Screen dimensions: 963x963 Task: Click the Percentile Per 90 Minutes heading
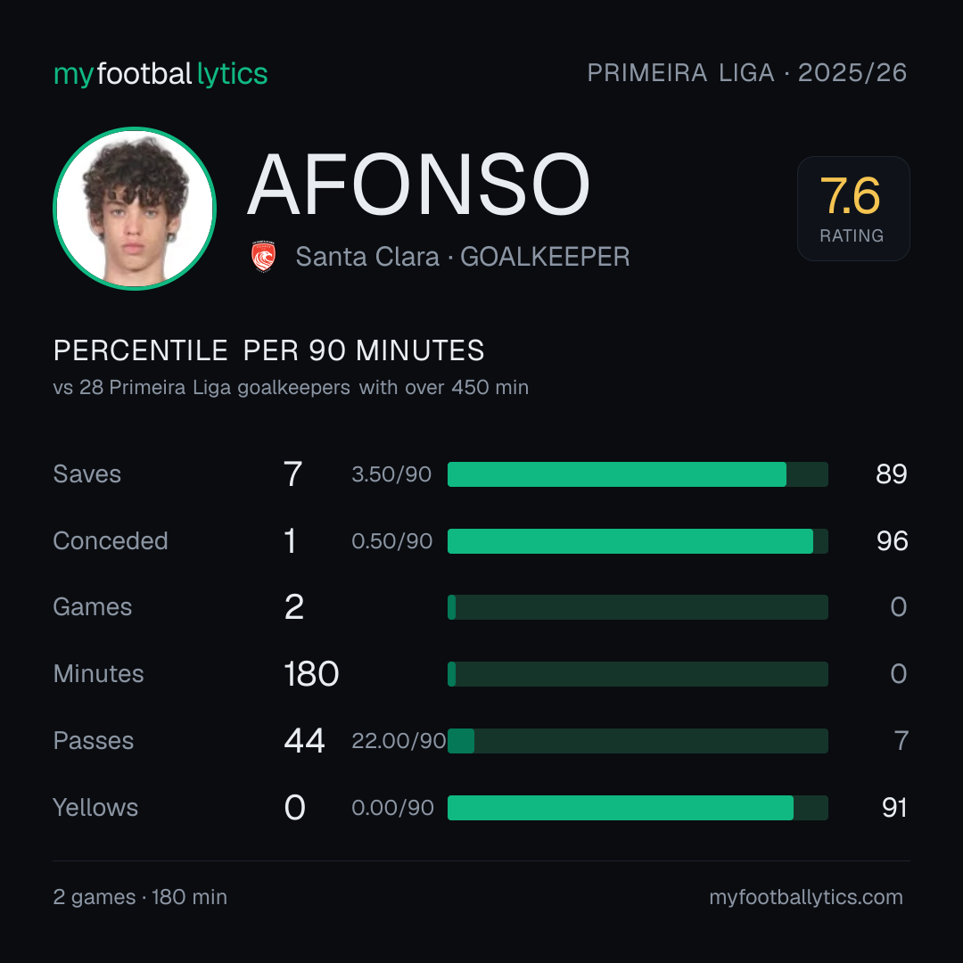pos(269,350)
